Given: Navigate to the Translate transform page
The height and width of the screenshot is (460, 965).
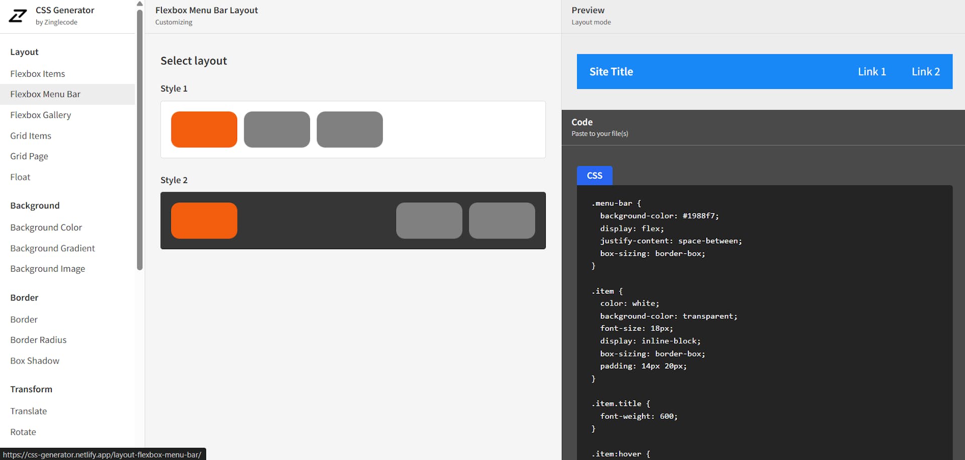Looking at the screenshot, I should [29, 411].
